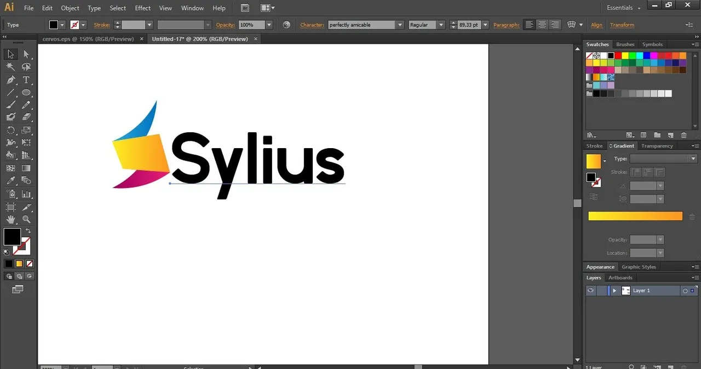Set gradient mode button in toolbox
This screenshot has width=701, height=369.
pyautogui.click(x=19, y=263)
